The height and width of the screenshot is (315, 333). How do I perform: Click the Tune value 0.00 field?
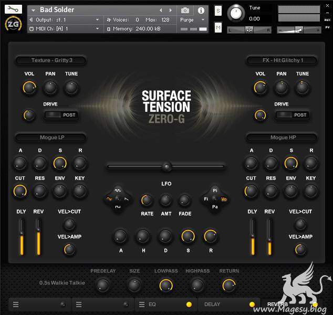(254, 19)
